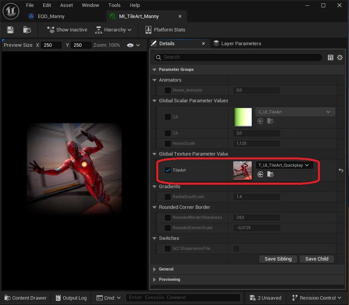Screen dimensions: 349x305
Task: Click the Save Child button
Action: (317, 259)
